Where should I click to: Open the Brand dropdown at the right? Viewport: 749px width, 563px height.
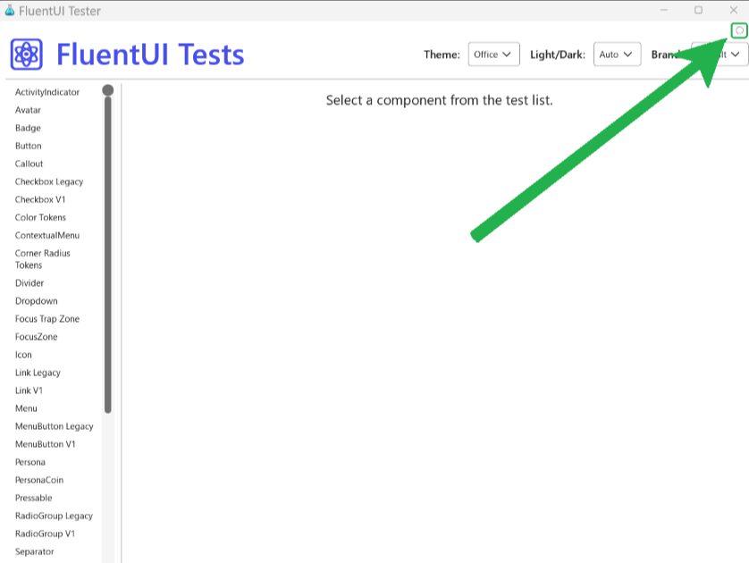[720, 55]
